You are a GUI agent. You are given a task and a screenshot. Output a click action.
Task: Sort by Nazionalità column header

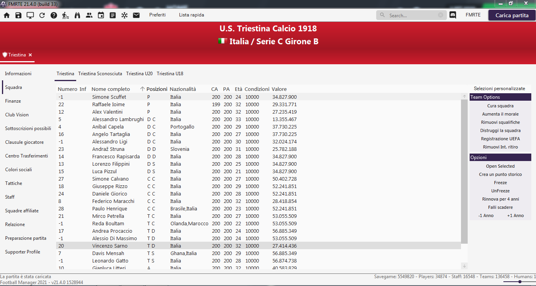[183, 89]
